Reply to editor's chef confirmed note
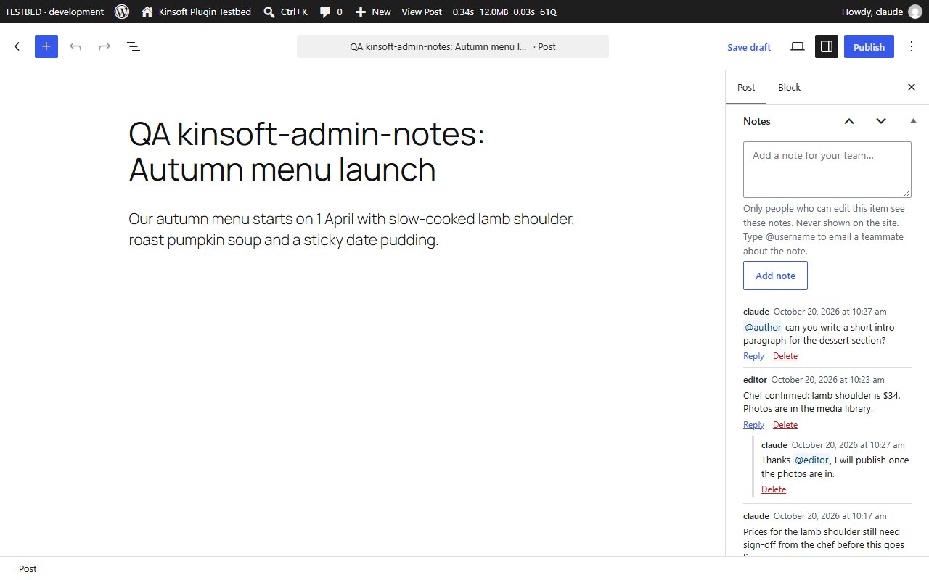The height and width of the screenshot is (580, 929). click(x=753, y=425)
